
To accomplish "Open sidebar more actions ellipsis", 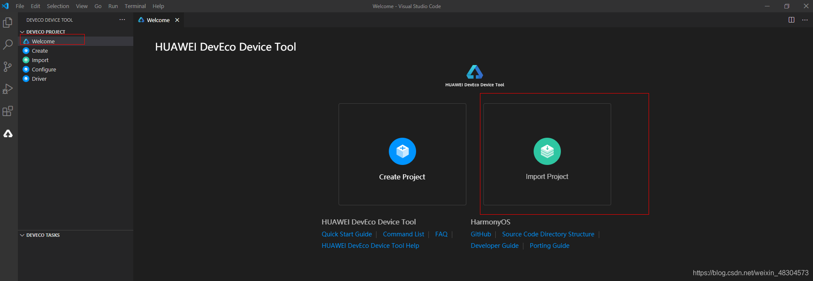I will coord(122,20).
